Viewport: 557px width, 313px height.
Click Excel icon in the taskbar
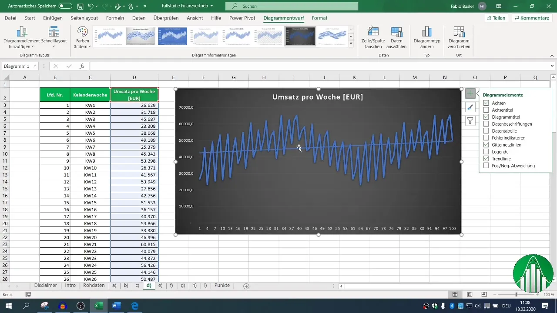pyautogui.click(x=98, y=306)
